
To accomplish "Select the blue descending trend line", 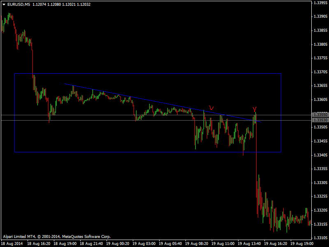I will pyautogui.click(x=162, y=103).
